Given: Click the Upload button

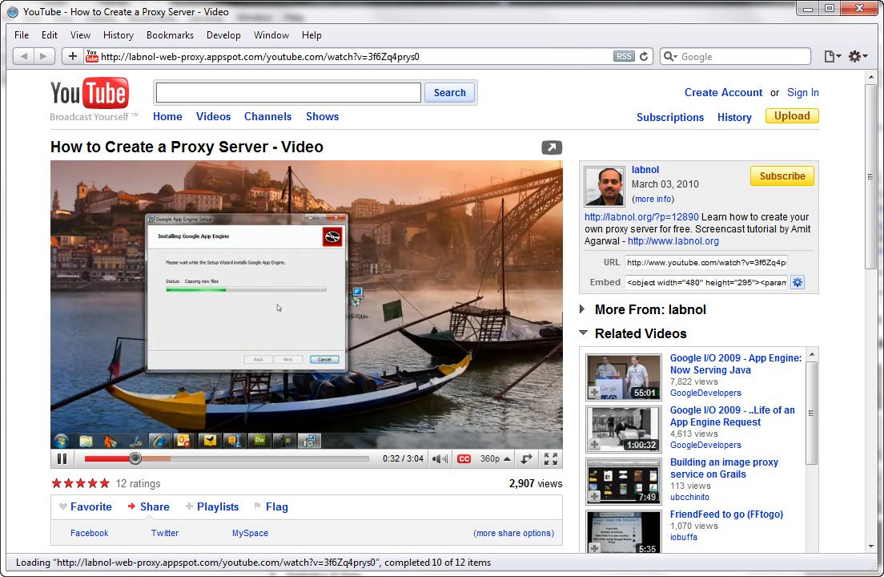Looking at the screenshot, I should tap(792, 115).
